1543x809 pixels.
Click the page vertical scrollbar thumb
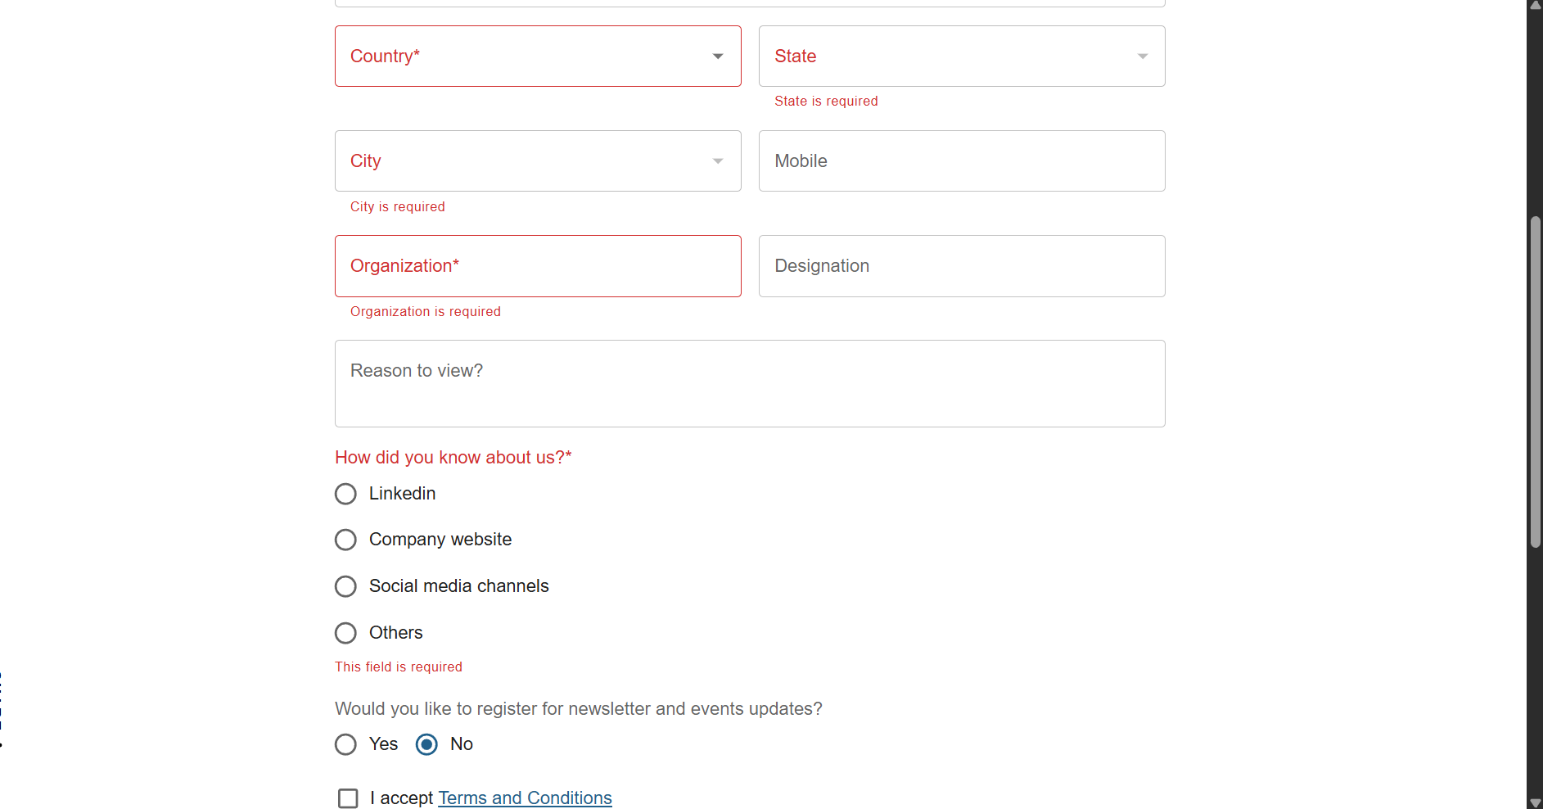point(1536,381)
